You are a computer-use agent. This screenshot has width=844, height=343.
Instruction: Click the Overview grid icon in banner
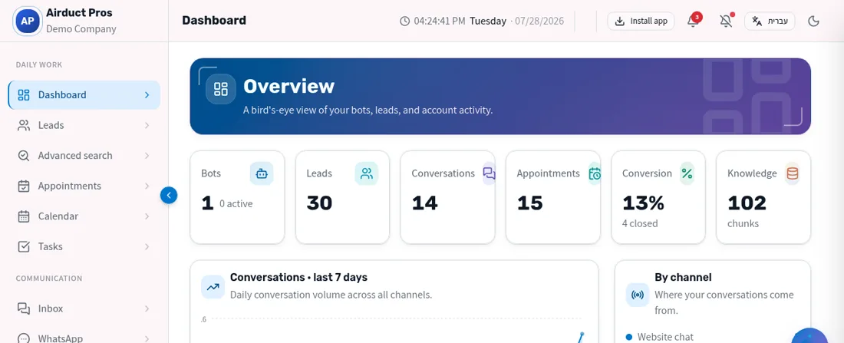point(221,89)
